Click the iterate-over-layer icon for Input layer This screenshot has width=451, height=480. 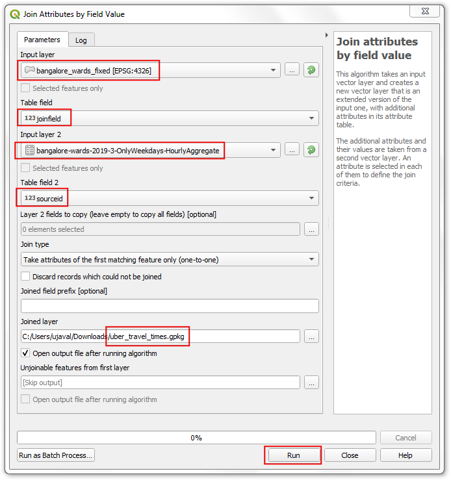(x=312, y=70)
